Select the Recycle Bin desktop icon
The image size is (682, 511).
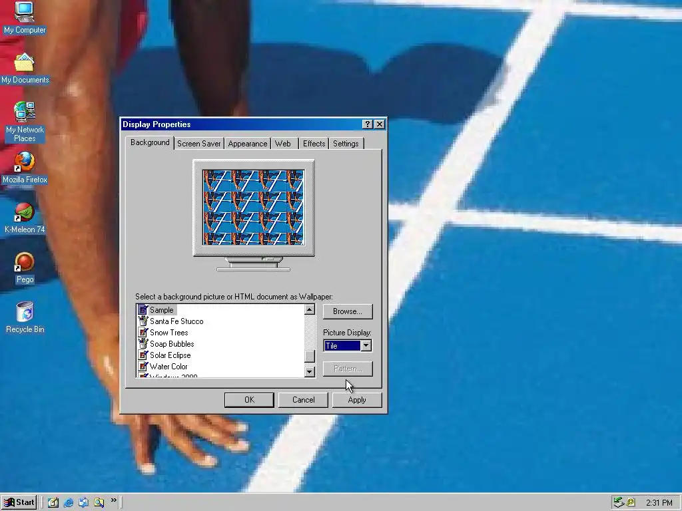tap(25, 317)
